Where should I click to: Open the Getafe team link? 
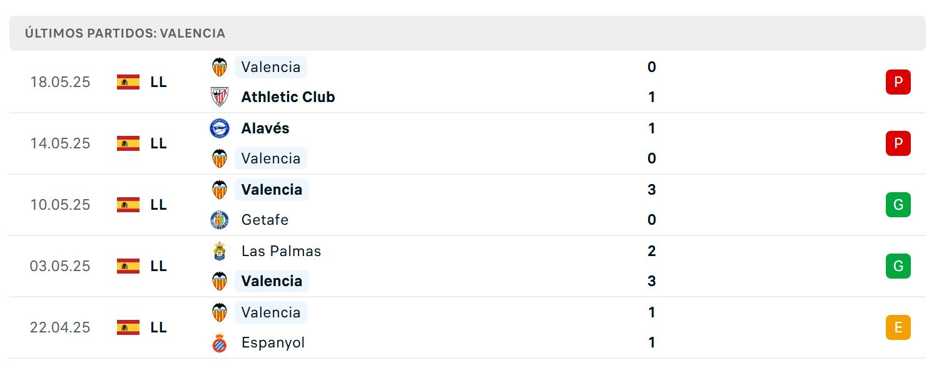coord(265,220)
